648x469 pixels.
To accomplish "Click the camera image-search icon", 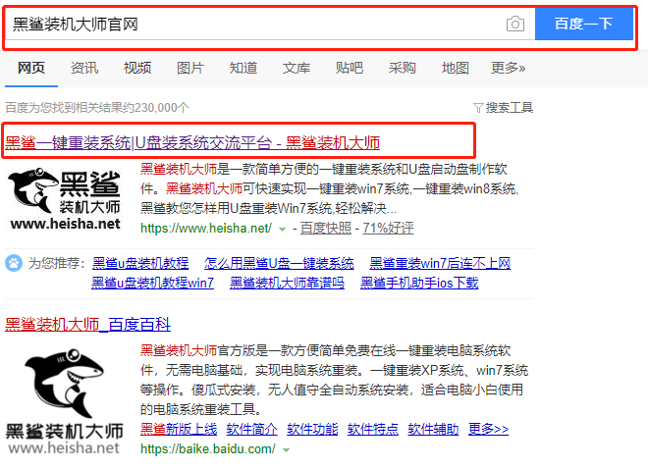I will [x=514, y=24].
